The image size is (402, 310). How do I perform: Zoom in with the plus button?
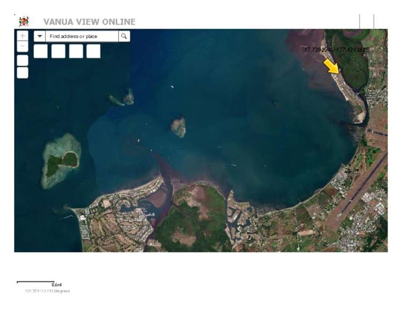click(x=23, y=36)
